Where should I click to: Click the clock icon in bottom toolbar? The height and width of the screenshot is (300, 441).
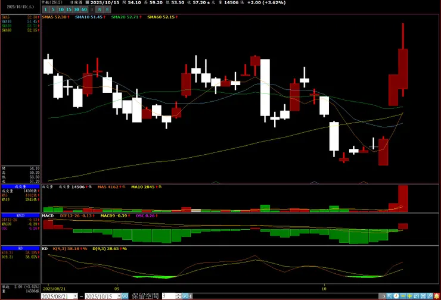[396, 296]
